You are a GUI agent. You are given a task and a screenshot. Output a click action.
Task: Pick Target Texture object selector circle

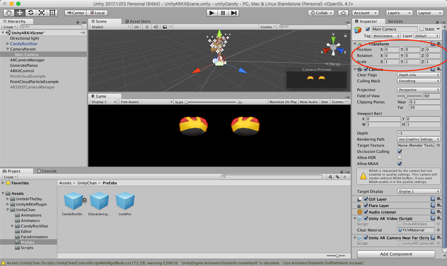click(438, 145)
